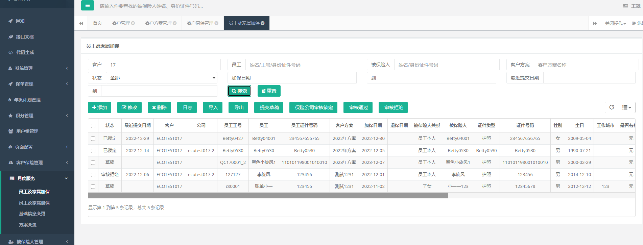
Task: Click the table refresh icon button
Action: coord(612,107)
